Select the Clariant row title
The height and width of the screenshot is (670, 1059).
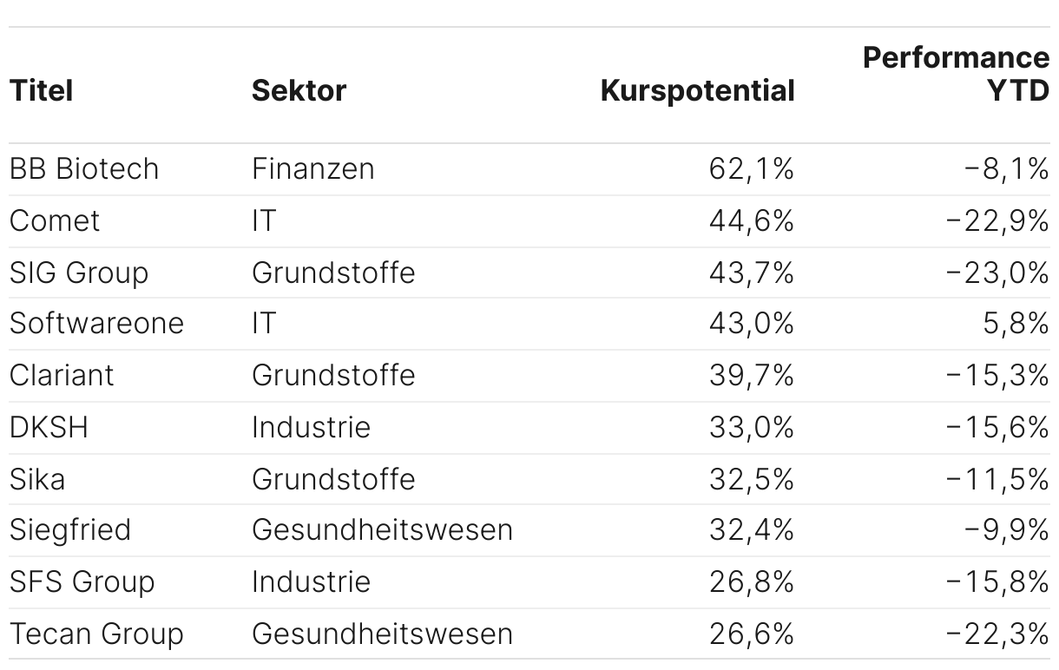click(x=62, y=376)
